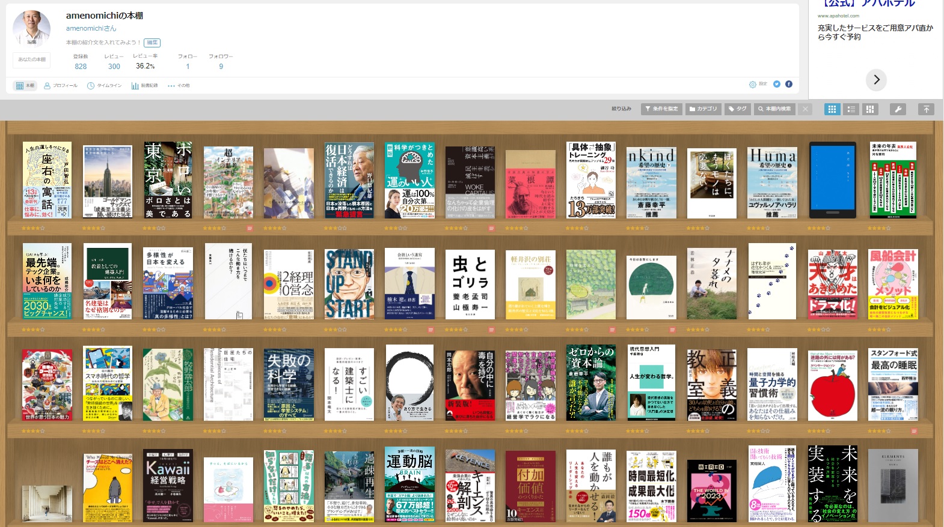Click the Facebook share icon
This screenshot has height=527, width=944.
tap(788, 84)
